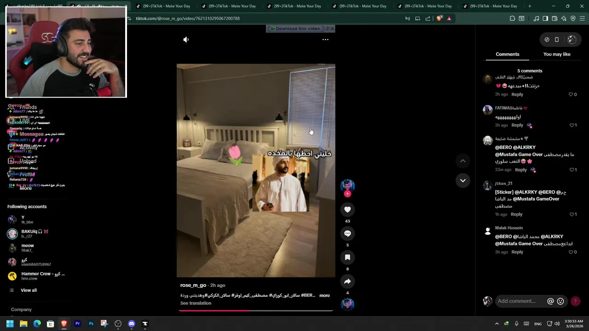The width and height of the screenshot is (589, 331).
Task: Share the video with the arrow icon
Action: tap(347, 281)
